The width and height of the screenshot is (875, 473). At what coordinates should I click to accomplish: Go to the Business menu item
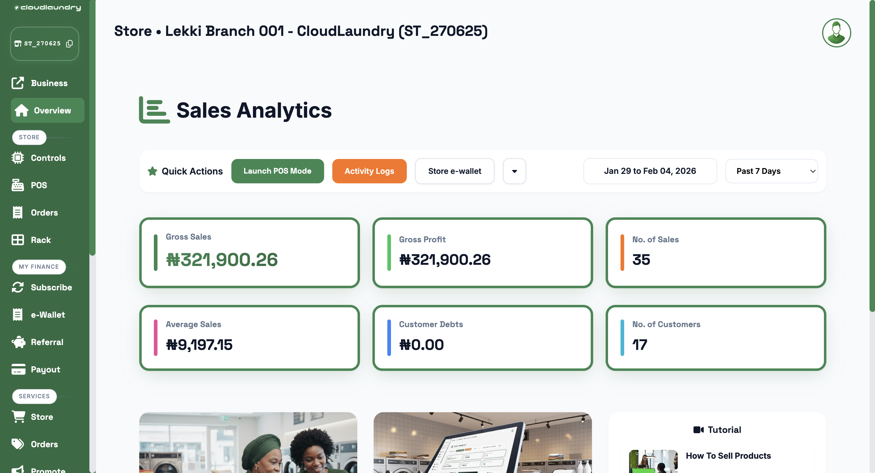click(49, 83)
